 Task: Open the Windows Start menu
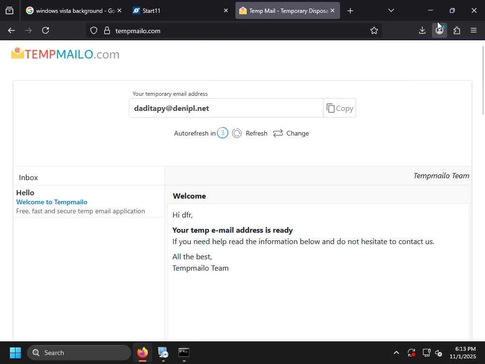(x=15, y=353)
